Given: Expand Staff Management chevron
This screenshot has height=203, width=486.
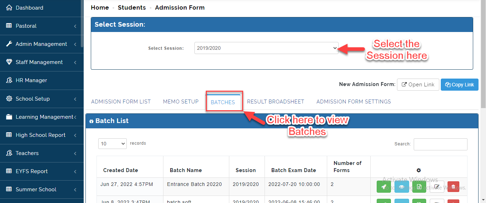Looking at the screenshot, I should (75, 62).
